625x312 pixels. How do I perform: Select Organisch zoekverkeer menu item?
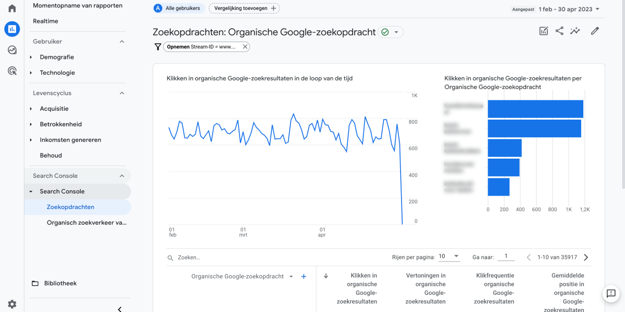click(x=86, y=223)
